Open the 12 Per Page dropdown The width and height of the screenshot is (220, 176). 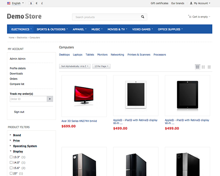pyautogui.click(x=101, y=66)
